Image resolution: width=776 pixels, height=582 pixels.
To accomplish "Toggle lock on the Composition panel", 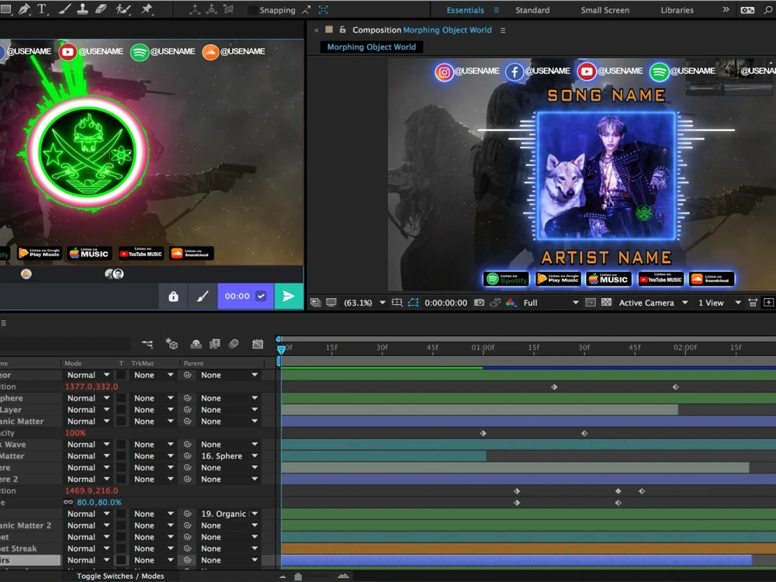I will (x=342, y=29).
